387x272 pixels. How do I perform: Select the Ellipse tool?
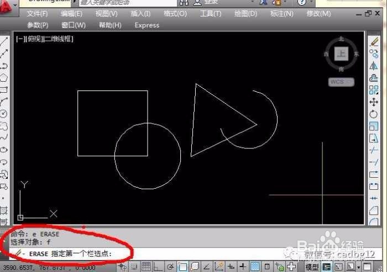click(x=4, y=150)
